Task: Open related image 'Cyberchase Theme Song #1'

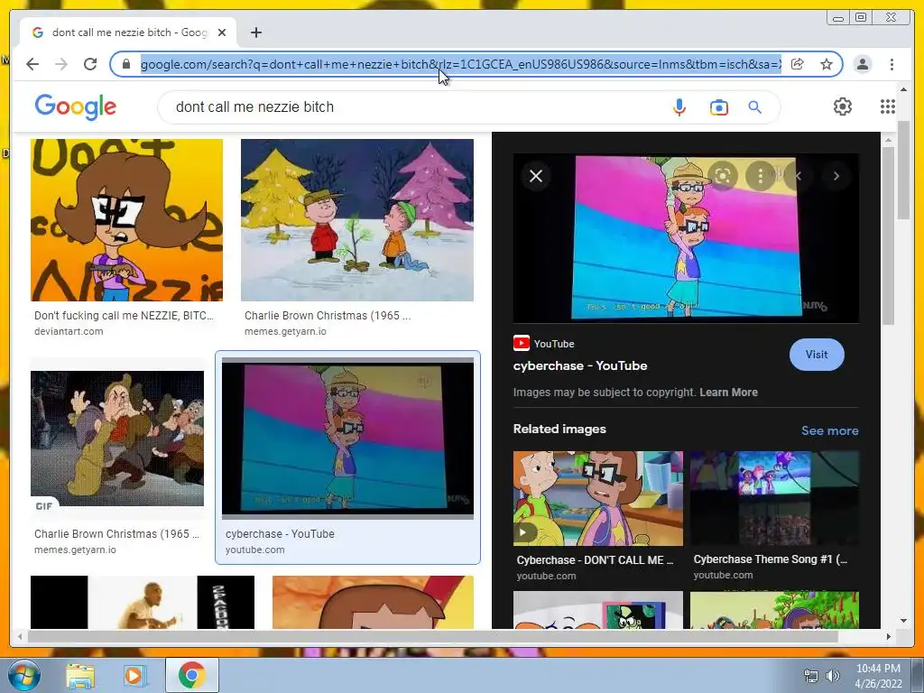Action: pyautogui.click(x=774, y=498)
